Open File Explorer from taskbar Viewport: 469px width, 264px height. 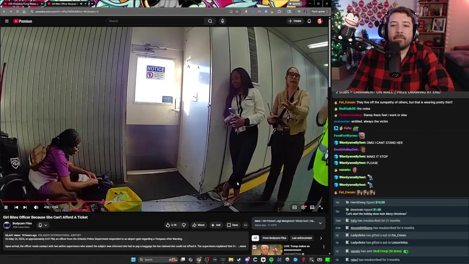231,260
